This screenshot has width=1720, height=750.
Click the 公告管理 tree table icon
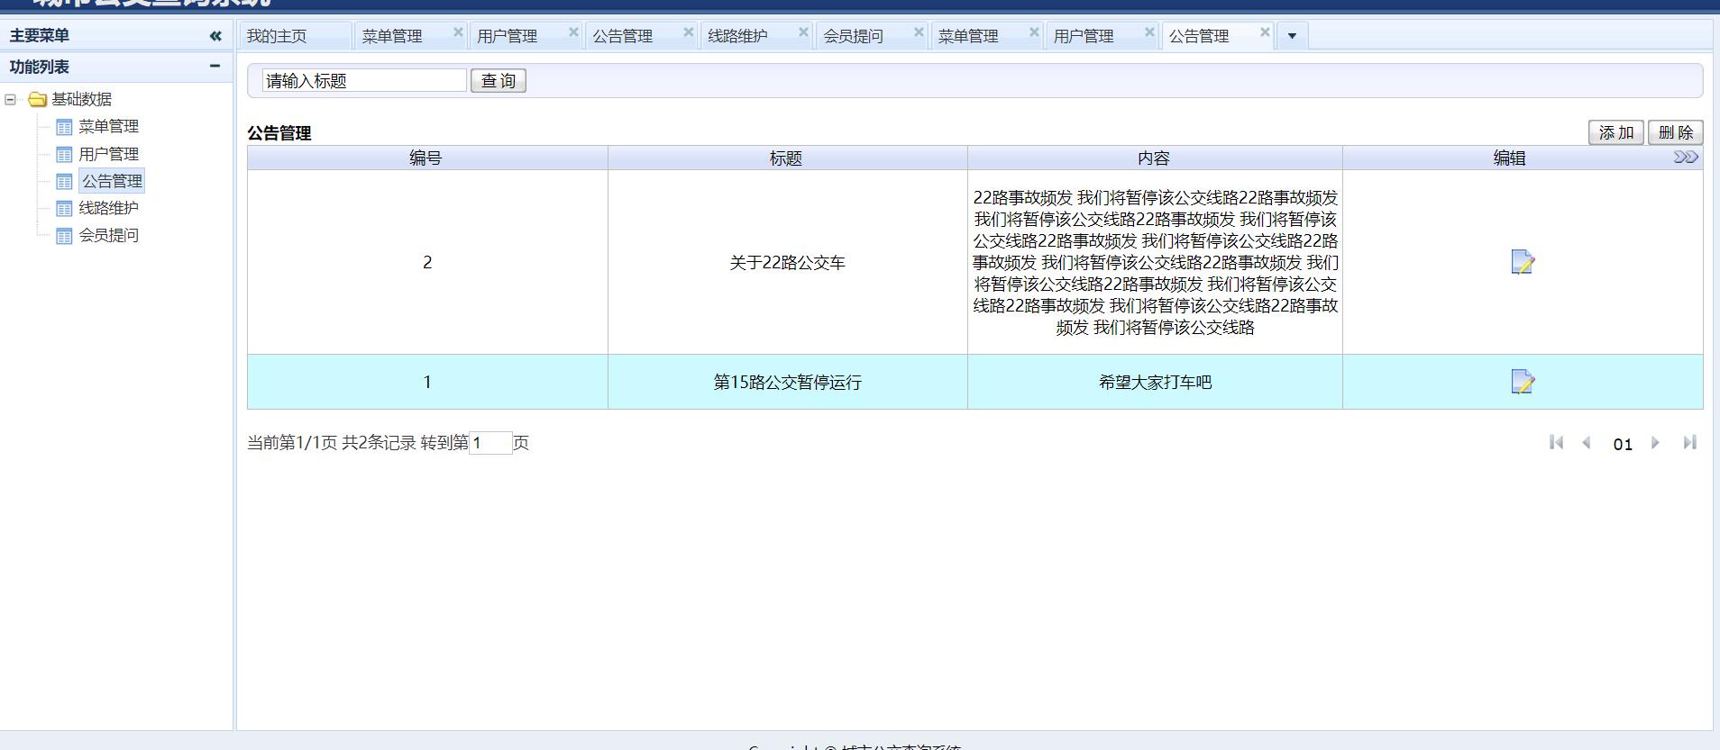pyautogui.click(x=64, y=181)
